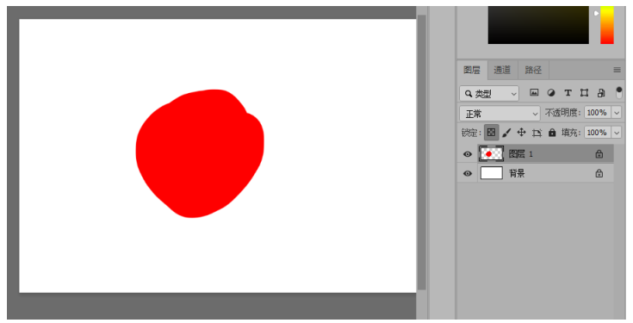
Task: Expand the 填充 fill slider arrow
Action: [617, 132]
